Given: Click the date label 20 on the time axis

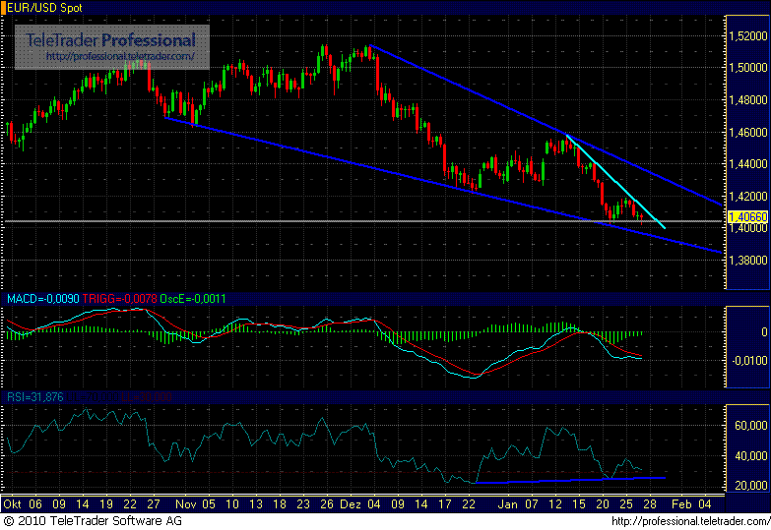Looking at the screenshot, I should point(603,504).
